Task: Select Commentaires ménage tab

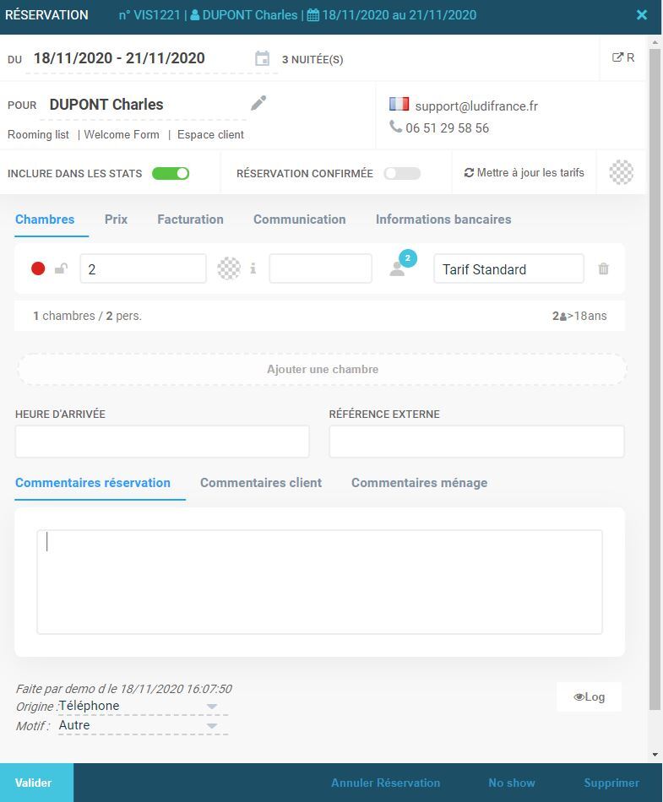Action: [x=420, y=483]
